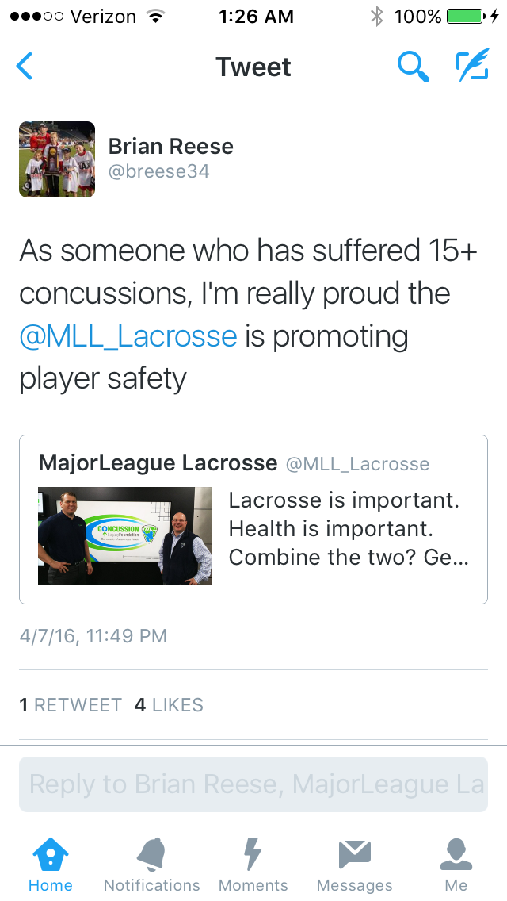Open the quoted MajorLeague Lacrosse tweet text
The height and width of the screenshot is (901, 507).
coord(349,529)
